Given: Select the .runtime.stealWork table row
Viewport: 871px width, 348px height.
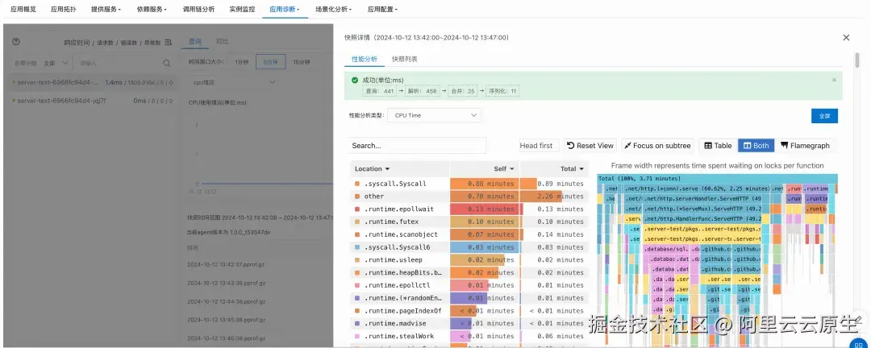Looking at the screenshot, I should [x=469, y=337].
